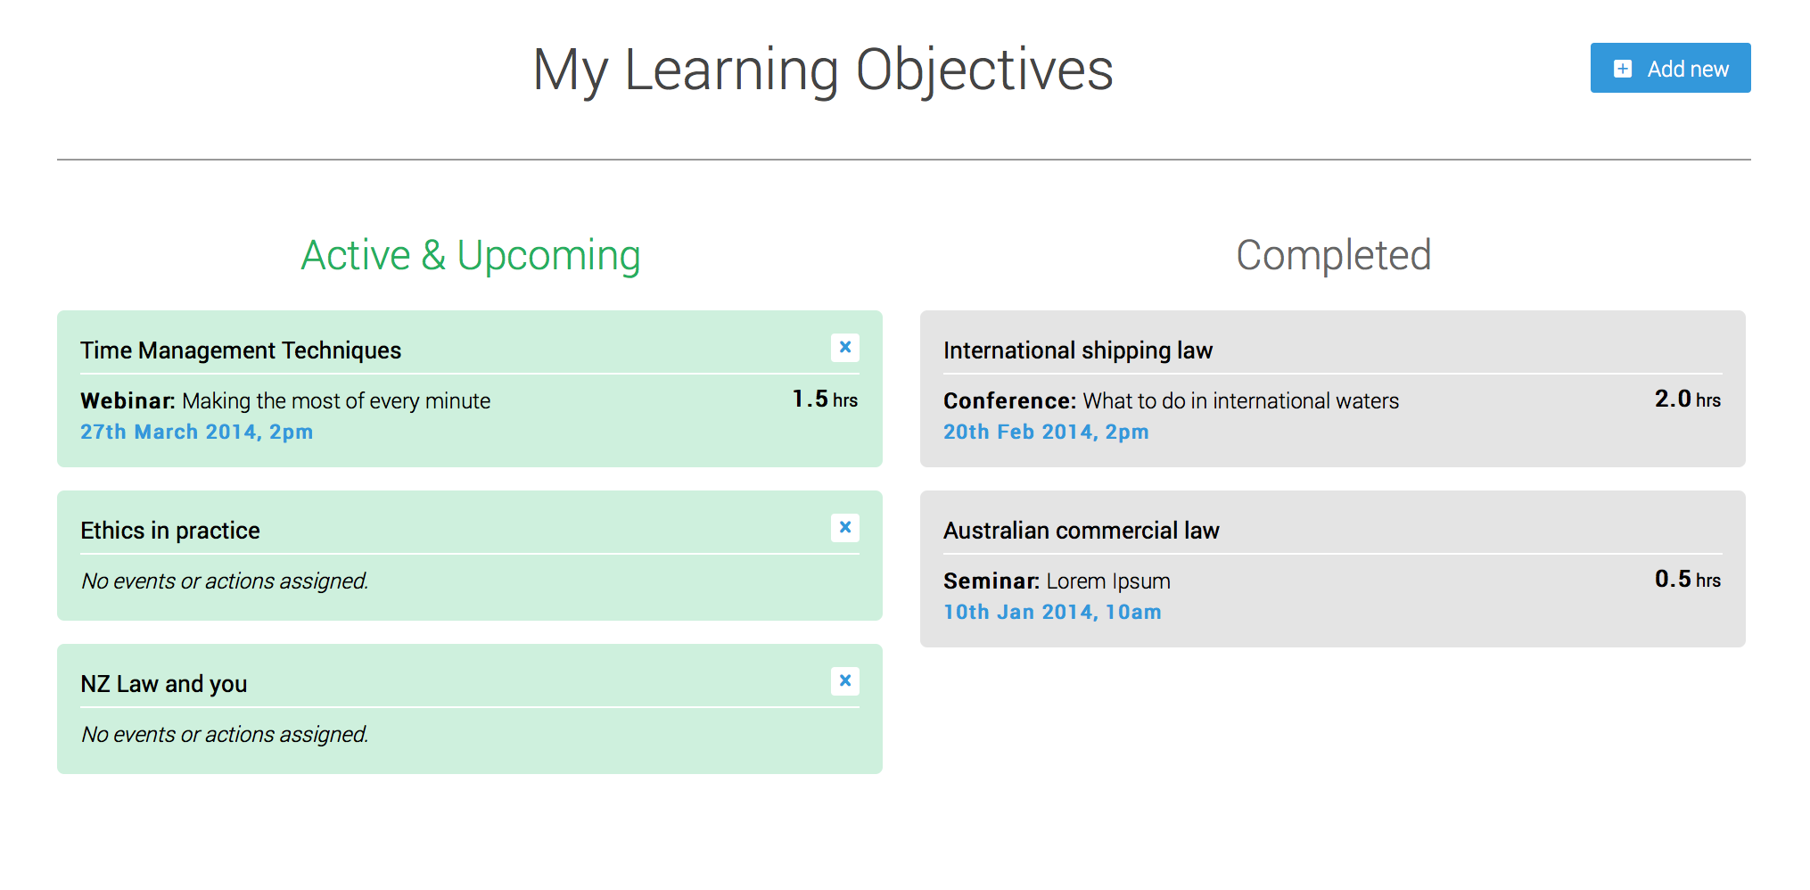Remove the NZ Law and you objective
The height and width of the screenshot is (890, 1810).
click(845, 680)
